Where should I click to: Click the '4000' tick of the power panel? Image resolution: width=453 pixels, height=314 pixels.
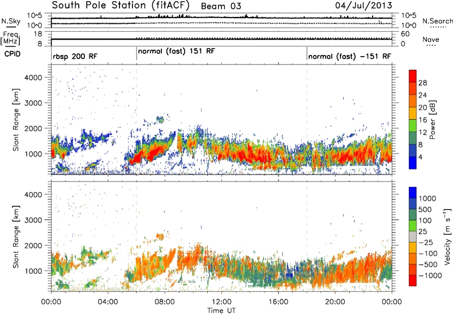click(x=33, y=78)
